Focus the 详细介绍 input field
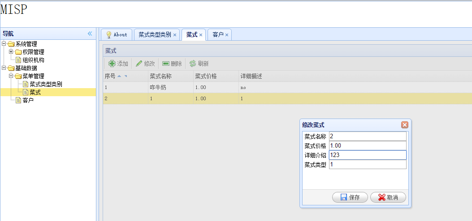Screen dimensions: 472x221 368,155
